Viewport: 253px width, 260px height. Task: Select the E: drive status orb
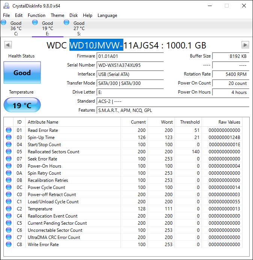pyautogui.click(x=35, y=22)
